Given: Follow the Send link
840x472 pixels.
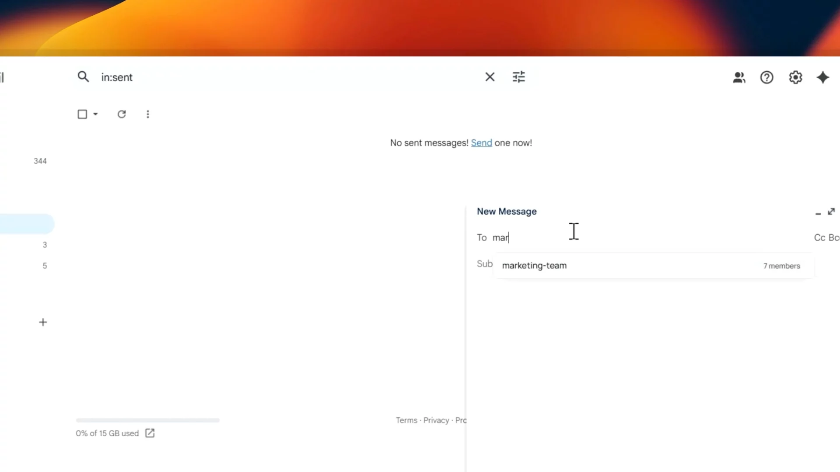Looking at the screenshot, I should [481, 143].
